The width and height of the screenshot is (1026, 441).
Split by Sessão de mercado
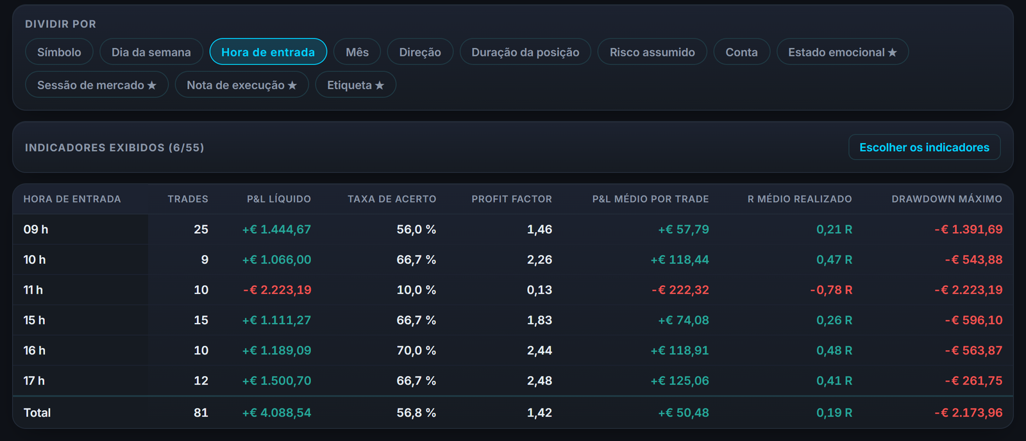coord(97,85)
